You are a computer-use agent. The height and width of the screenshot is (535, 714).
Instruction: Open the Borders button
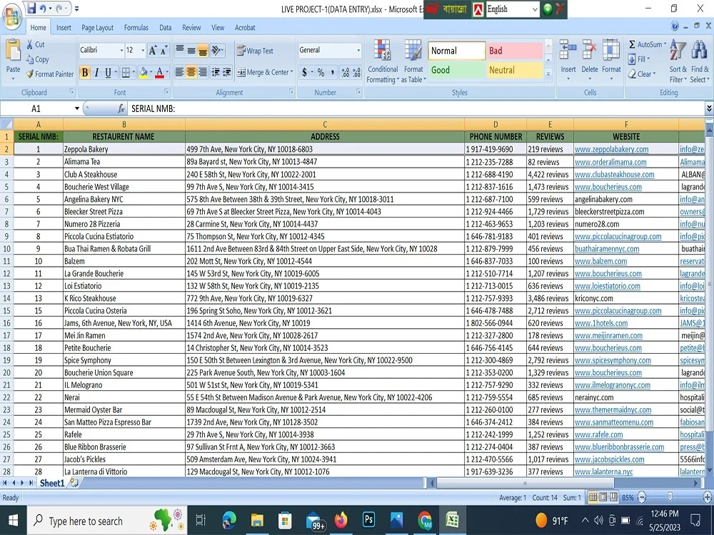[126, 72]
